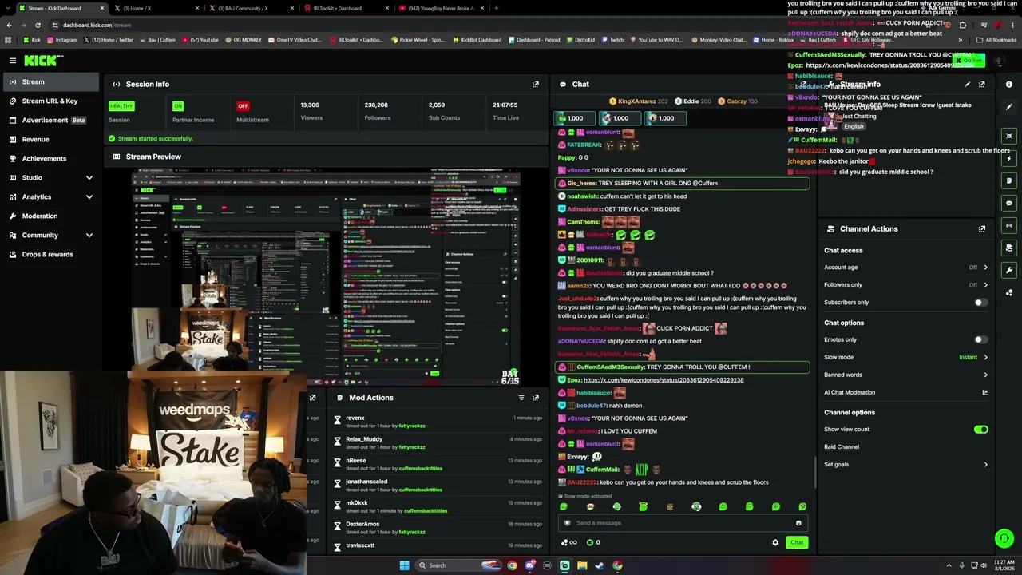Open Windows Start menu

coord(404,565)
